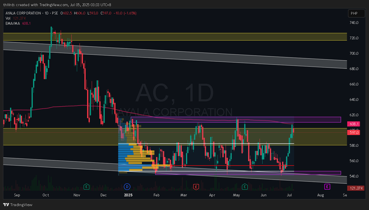The height and width of the screenshot is (210, 369).
Task: Click the Aug date axis label
Action: [x=320, y=195]
